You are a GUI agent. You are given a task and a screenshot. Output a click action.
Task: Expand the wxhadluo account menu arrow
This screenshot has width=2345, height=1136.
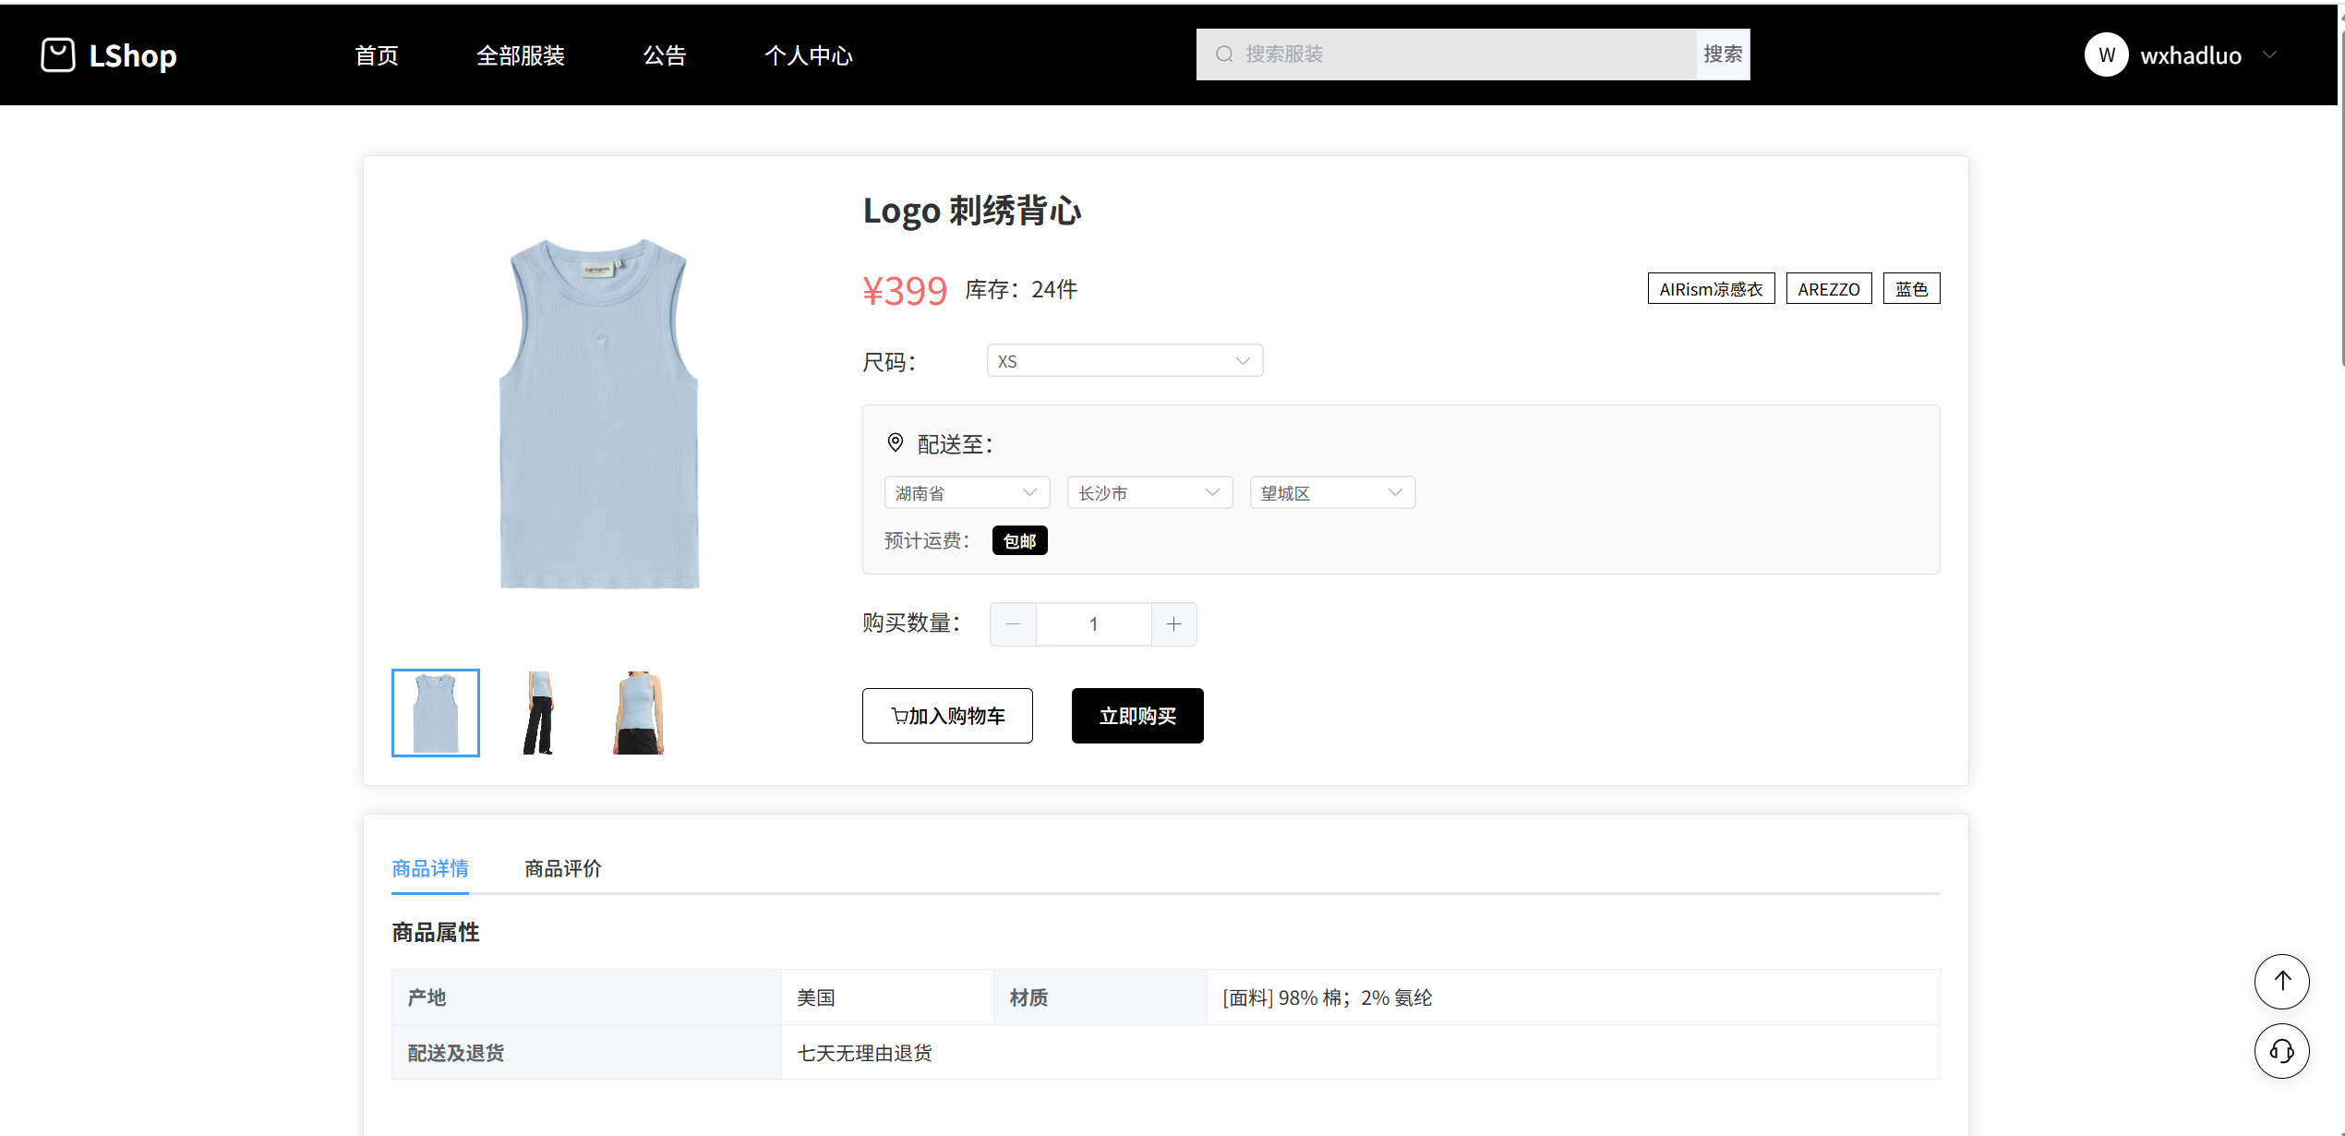click(2270, 55)
